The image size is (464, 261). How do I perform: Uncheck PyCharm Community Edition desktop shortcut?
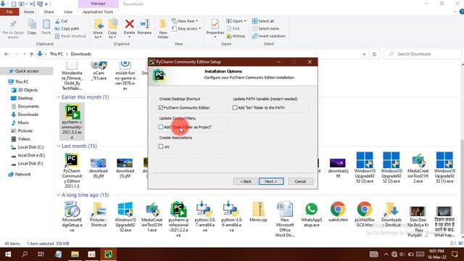[161, 108]
